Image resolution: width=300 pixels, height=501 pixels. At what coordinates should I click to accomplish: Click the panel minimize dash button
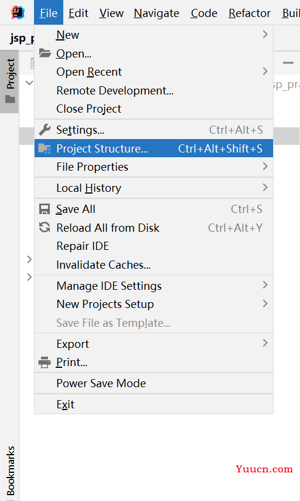(288, 63)
